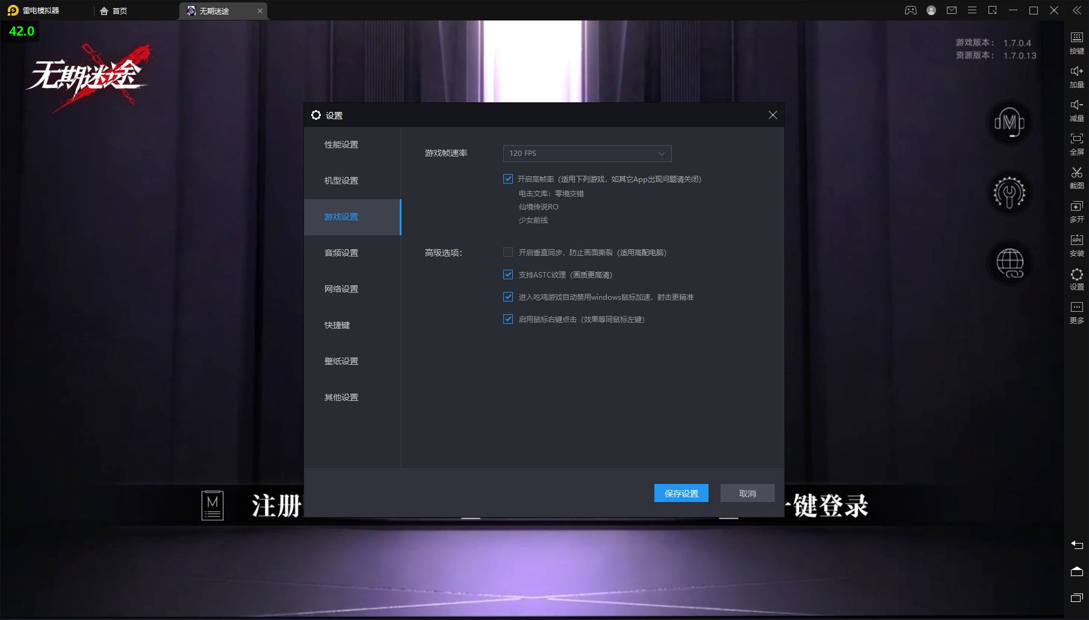Viewport: 1089px width, 620px height.
Task: Decrease volume with the 减量 icon
Action: (x=1076, y=110)
